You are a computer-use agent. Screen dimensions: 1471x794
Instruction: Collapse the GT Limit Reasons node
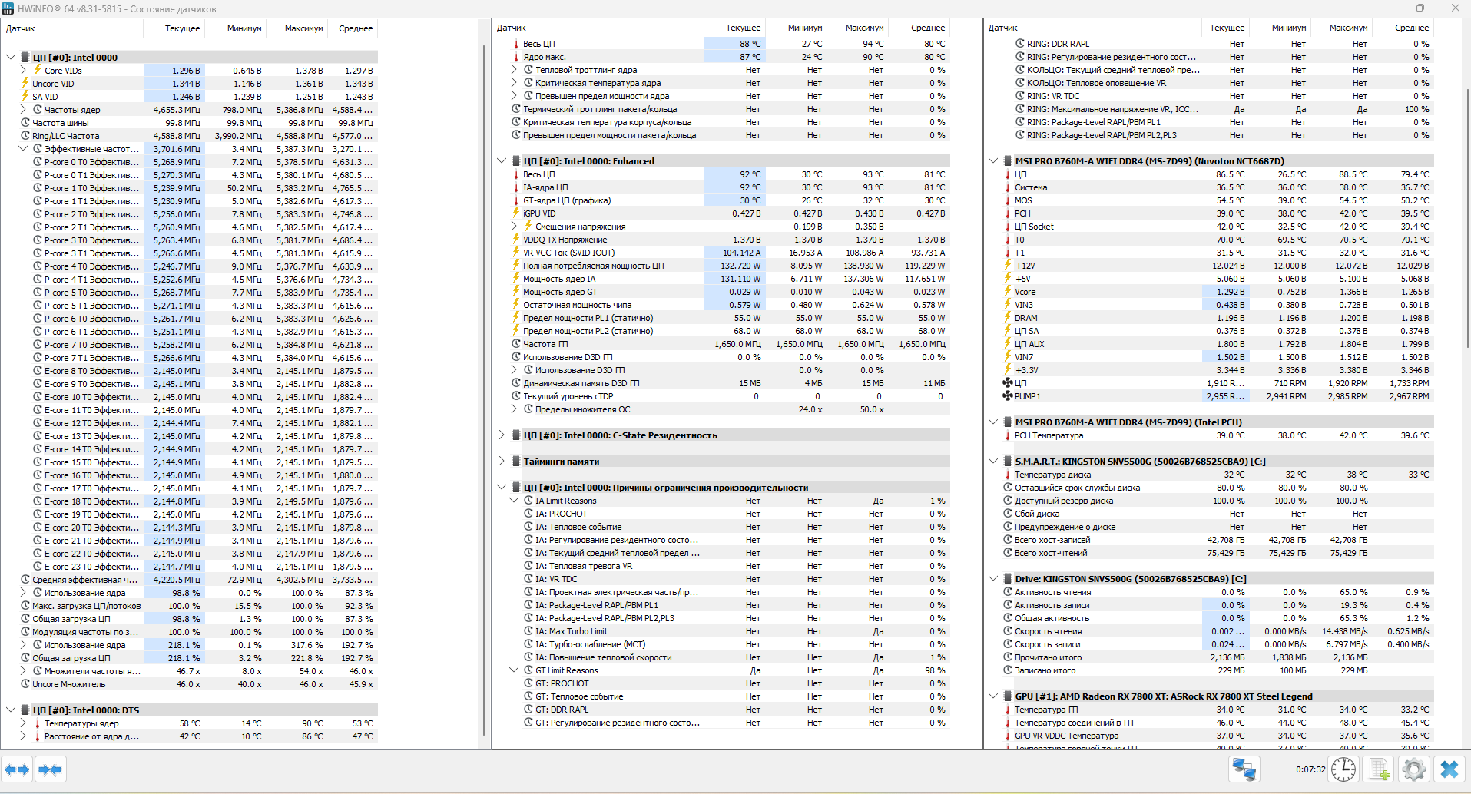pyautogui.click(x=515, y=670)
